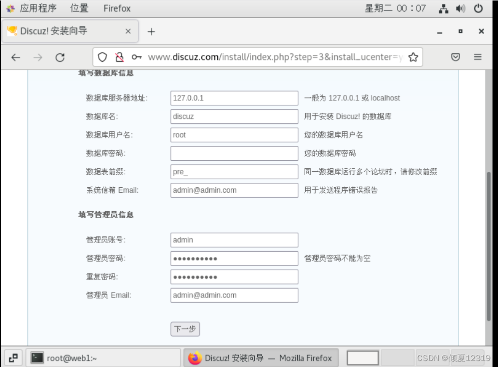Click the hint 同一数据库运行多个论坛时，请修改前缀

tap(371, 172)
